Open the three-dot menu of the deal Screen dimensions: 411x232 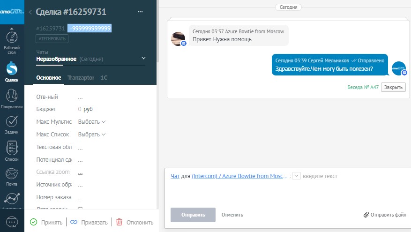pos(140,12)
